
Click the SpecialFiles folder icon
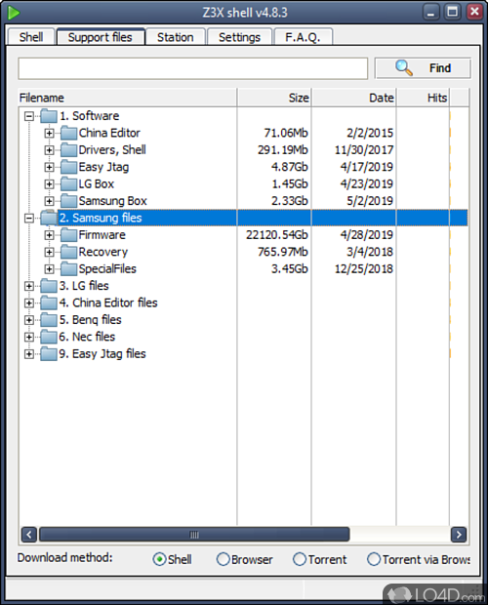point(68,268)
